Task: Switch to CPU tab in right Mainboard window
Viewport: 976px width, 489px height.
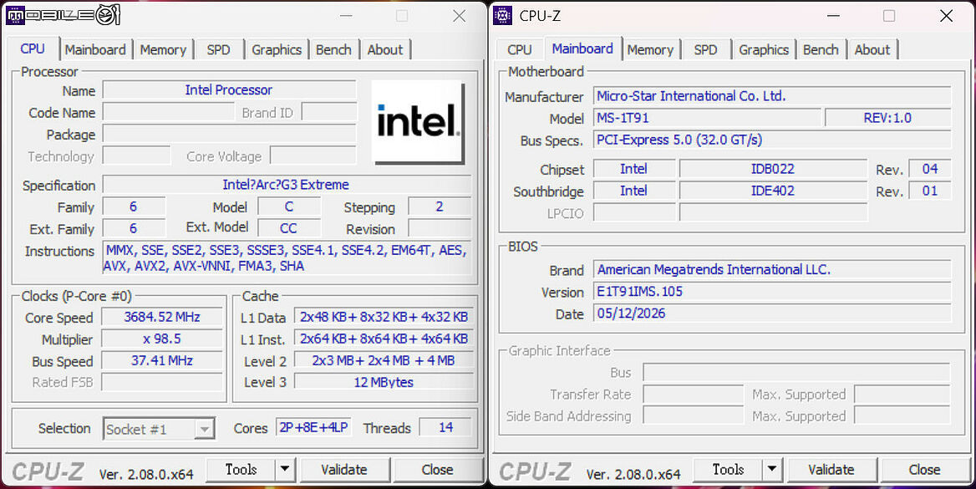Action: click(519, 50)
